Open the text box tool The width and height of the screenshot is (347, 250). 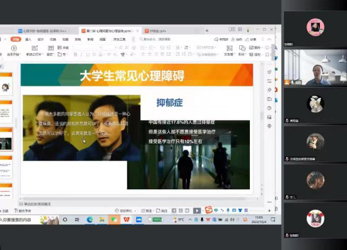(229, 51)
